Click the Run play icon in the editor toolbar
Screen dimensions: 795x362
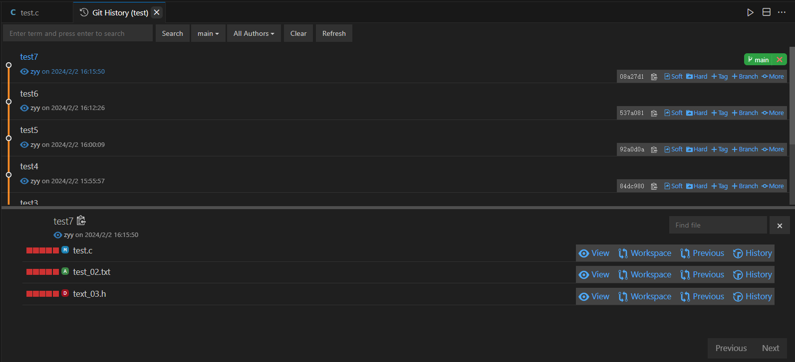click(x=750, y=12)
